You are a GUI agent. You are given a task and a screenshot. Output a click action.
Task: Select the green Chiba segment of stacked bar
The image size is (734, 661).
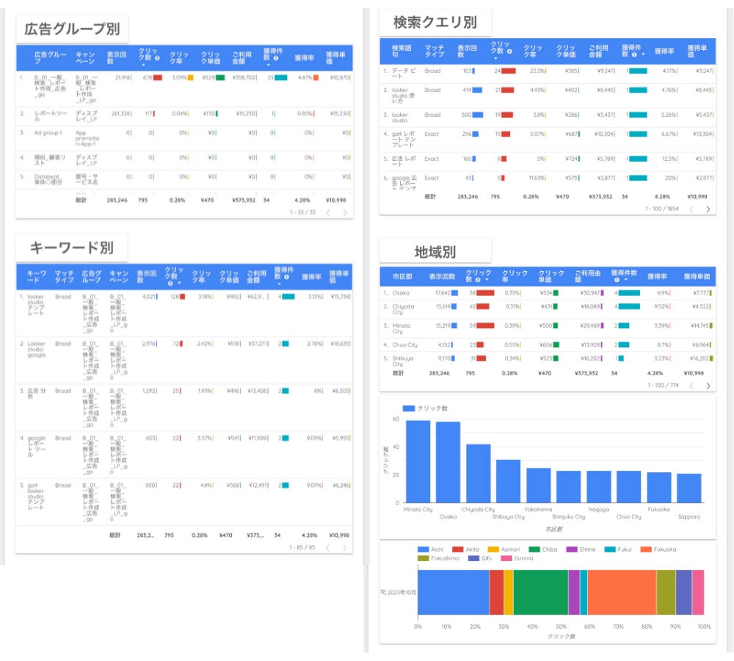541,592
